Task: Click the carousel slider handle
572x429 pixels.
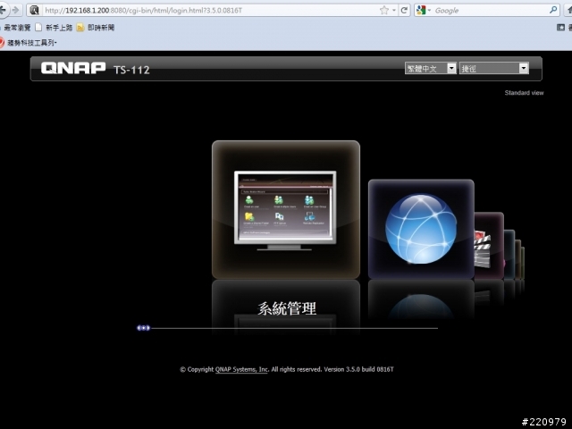Action: coord(143,328)
